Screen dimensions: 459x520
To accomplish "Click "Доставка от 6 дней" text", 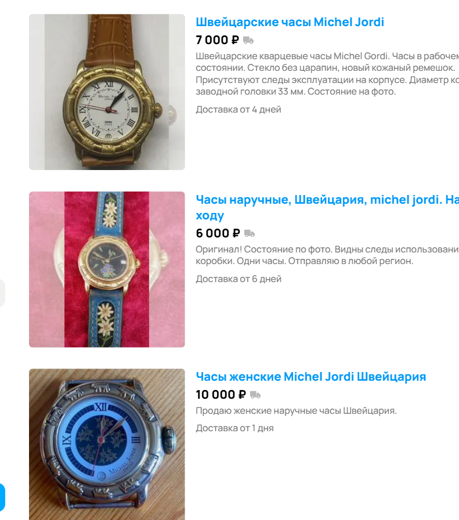I will (x=238, y=279).
